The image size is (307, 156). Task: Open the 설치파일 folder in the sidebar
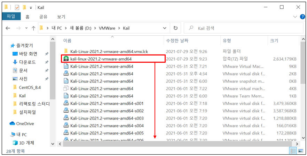pyautogui.click(x=27, y=112)
